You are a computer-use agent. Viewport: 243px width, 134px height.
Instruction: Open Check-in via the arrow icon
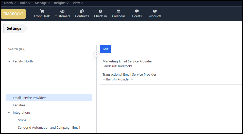pos(100,11)
